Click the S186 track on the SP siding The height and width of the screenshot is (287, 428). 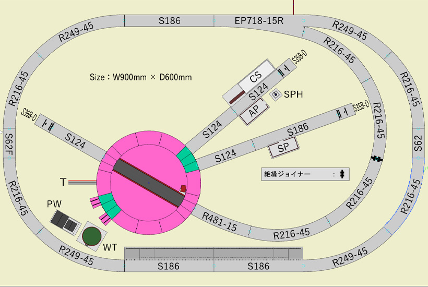pos(299,128)
